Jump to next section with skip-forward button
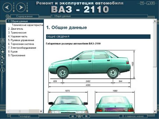 click(86, 116)
